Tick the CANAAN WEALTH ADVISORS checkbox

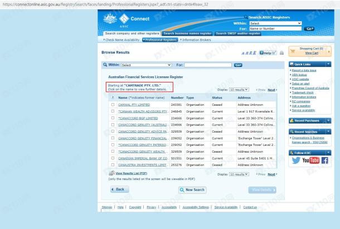pyautogui.click(x=113, y=111)
